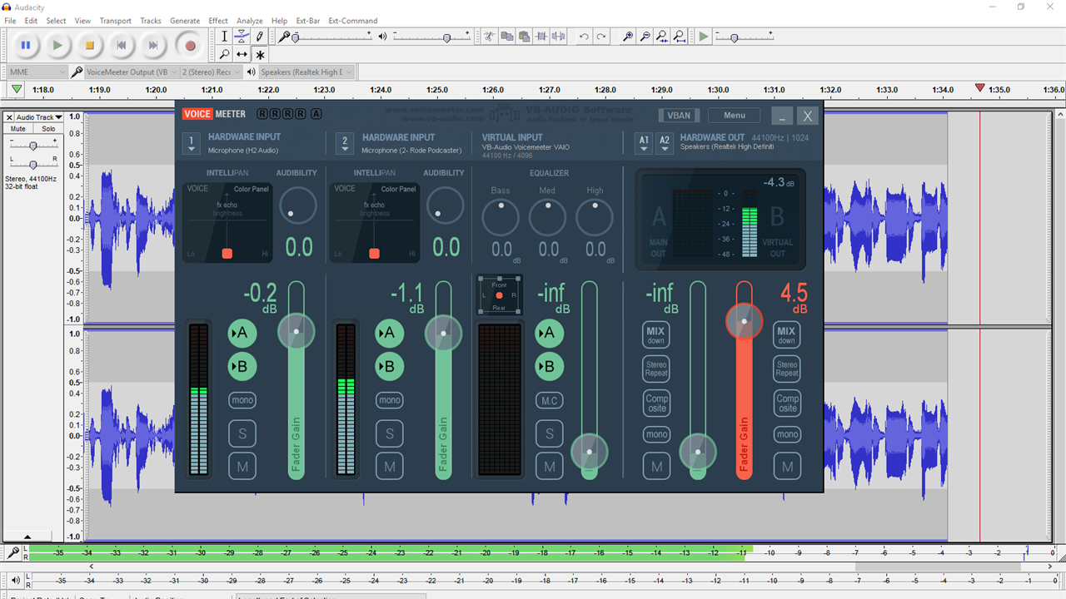
Task: Click the red B output Fader Gain knob
Action: (x=744, y=321)
